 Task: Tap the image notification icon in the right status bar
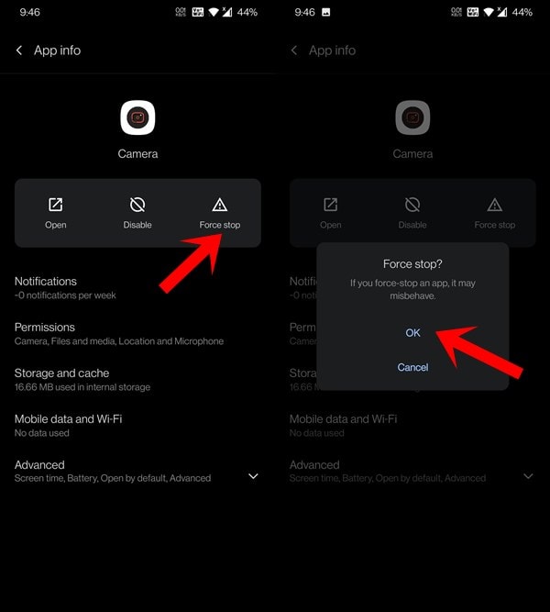point(325,12)
